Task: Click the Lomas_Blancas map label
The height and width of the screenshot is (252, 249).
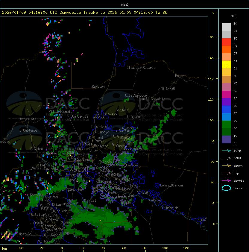Action: 172,185
